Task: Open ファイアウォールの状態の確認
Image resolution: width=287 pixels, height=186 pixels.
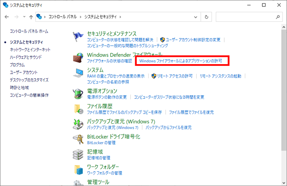Action: point(109,61)
